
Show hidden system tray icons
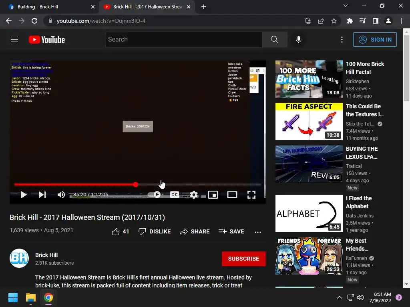tap(339, 297)
